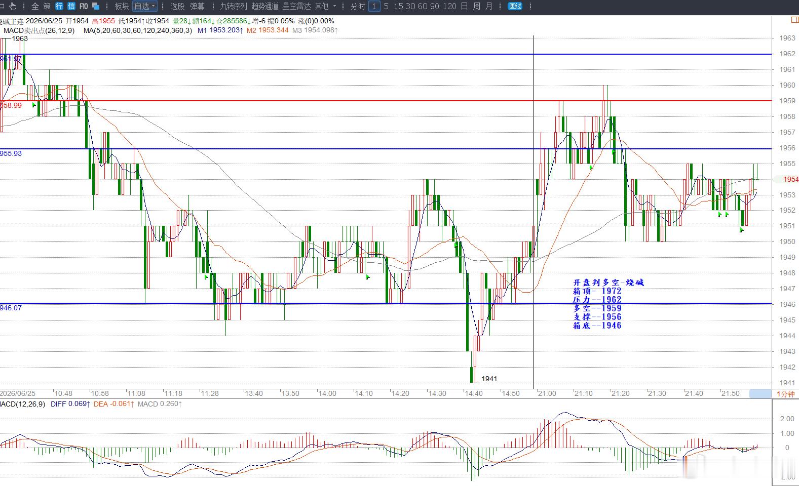Image resolution: width=799 pixels, height=486 pixels.
Task: Open the blue 信 info icon
Action: tap(71, 6)
